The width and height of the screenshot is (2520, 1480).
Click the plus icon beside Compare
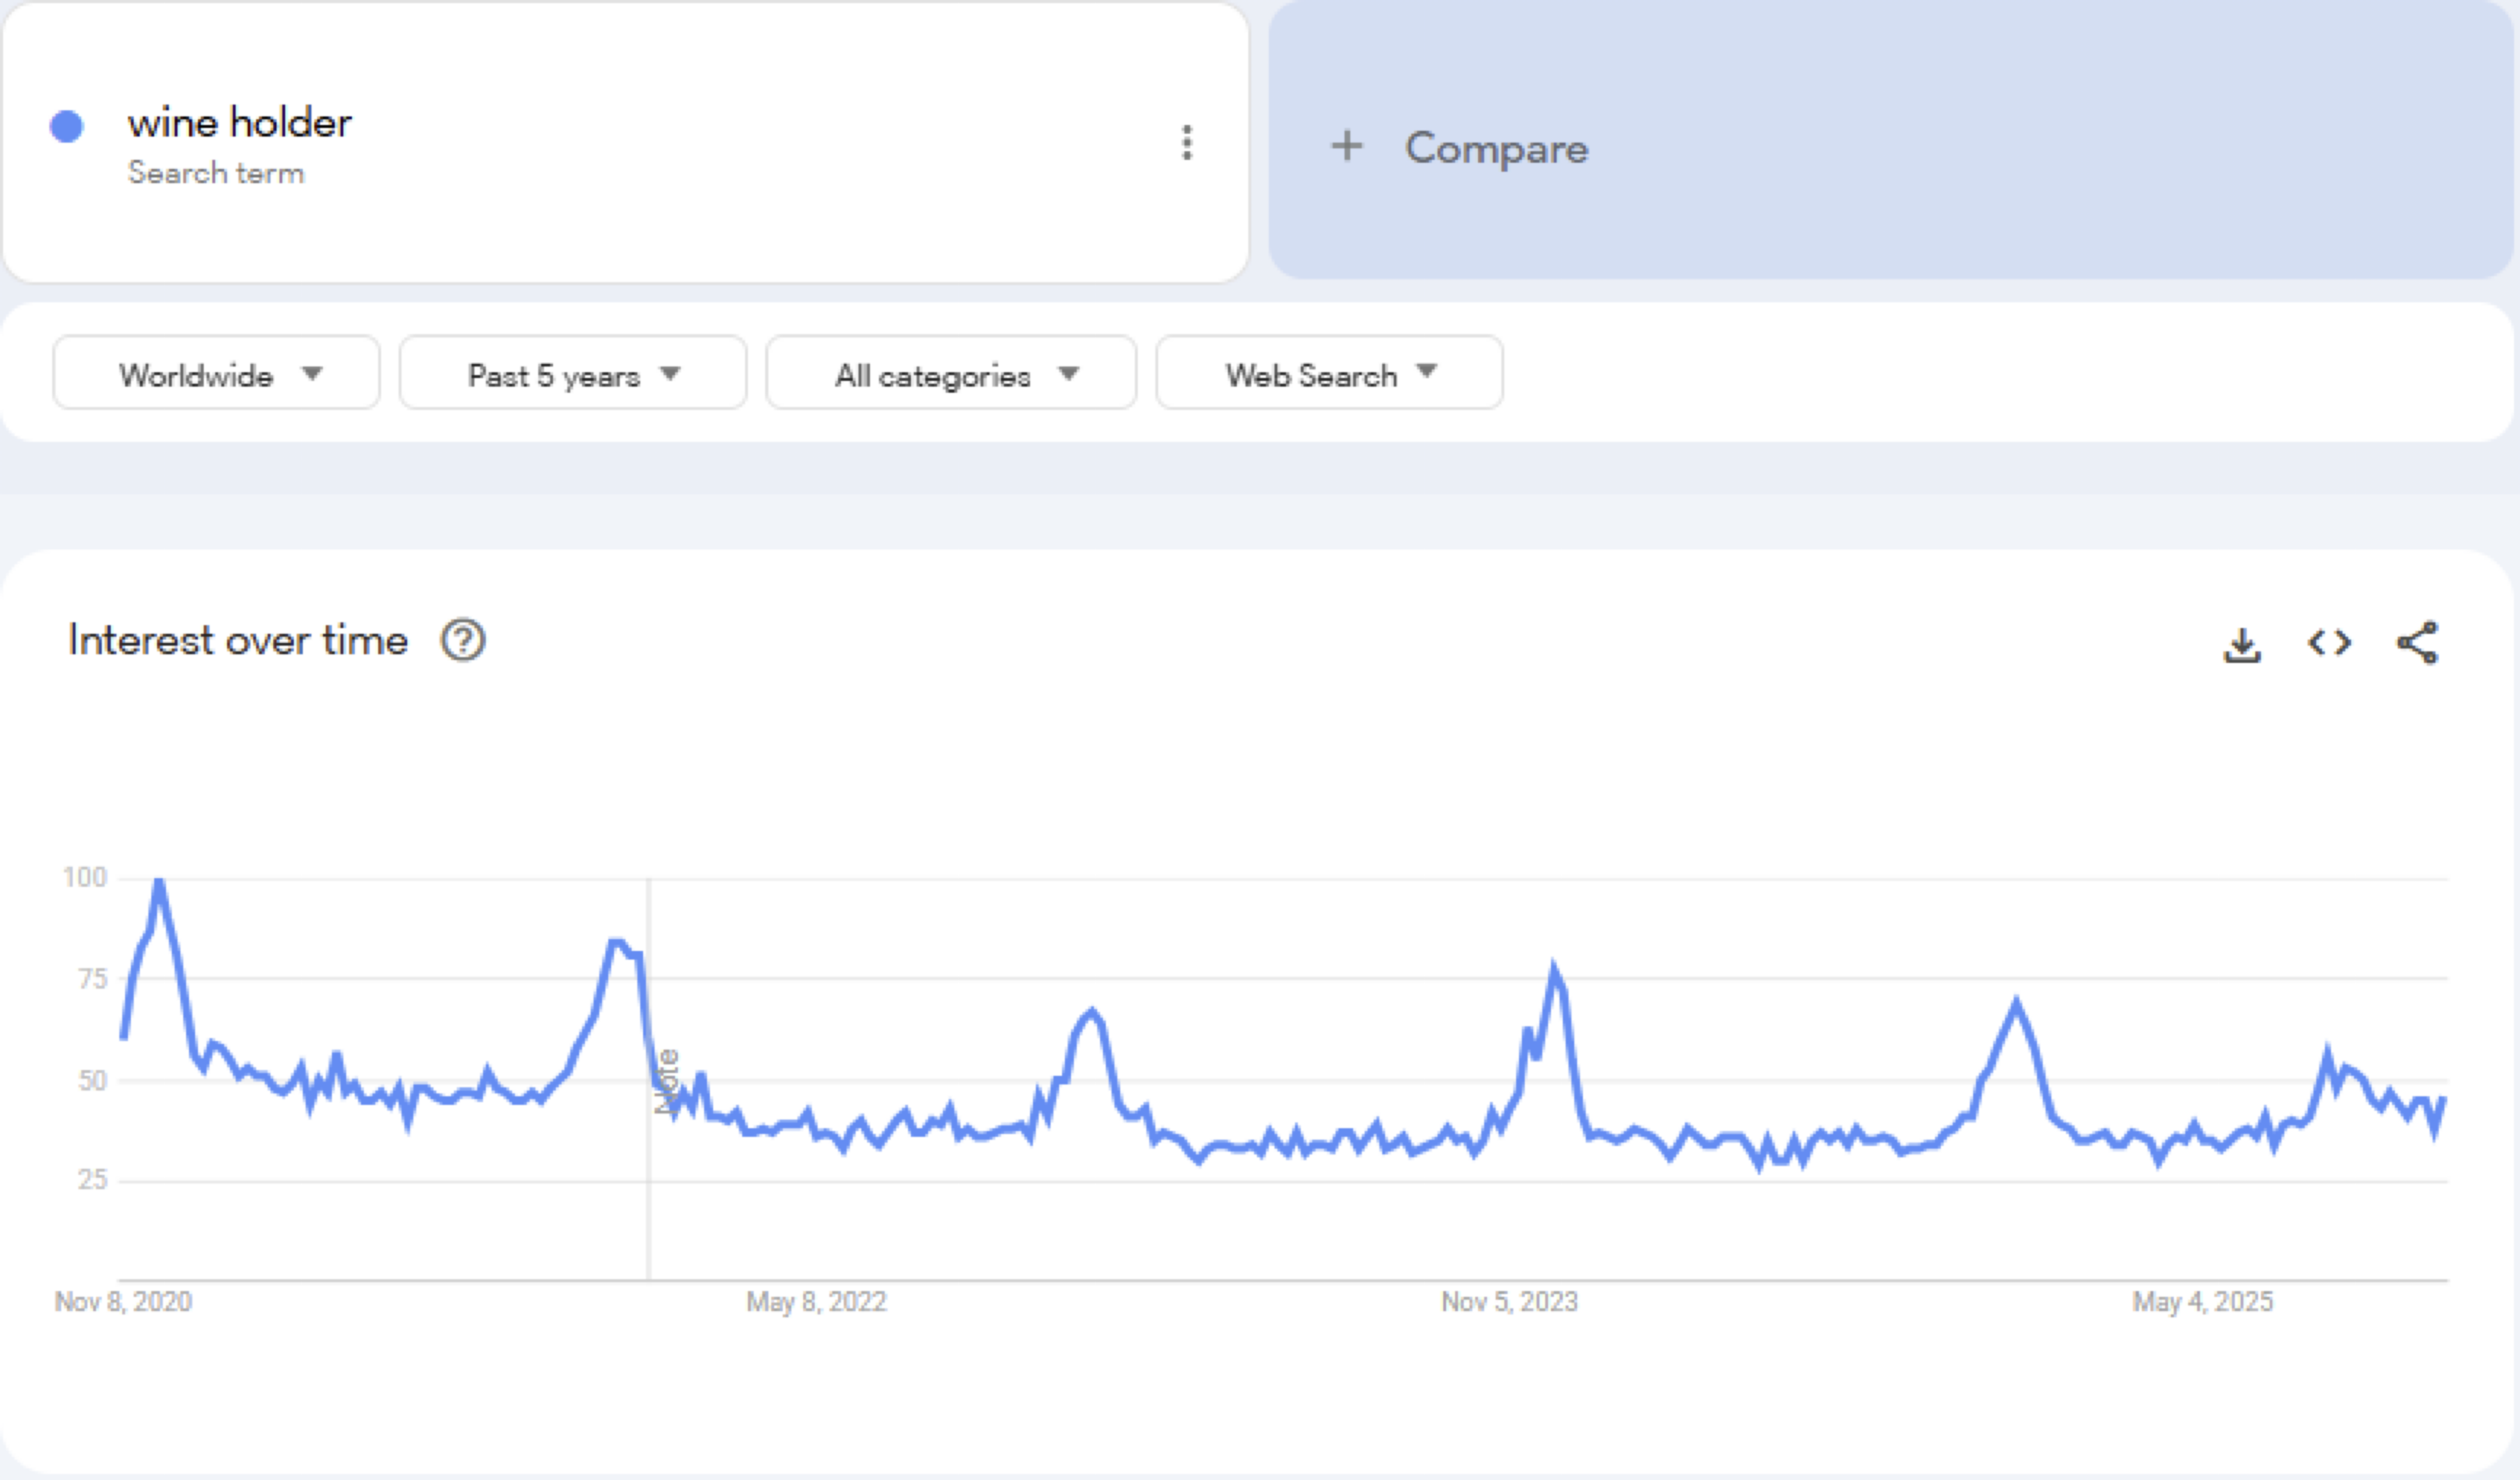tap(1346, 147)
